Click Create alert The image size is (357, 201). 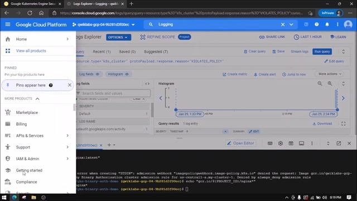265,74
